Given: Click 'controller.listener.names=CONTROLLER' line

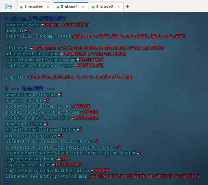Looking at the screenshot, I should pyautogui.click(x=55, y=66).
